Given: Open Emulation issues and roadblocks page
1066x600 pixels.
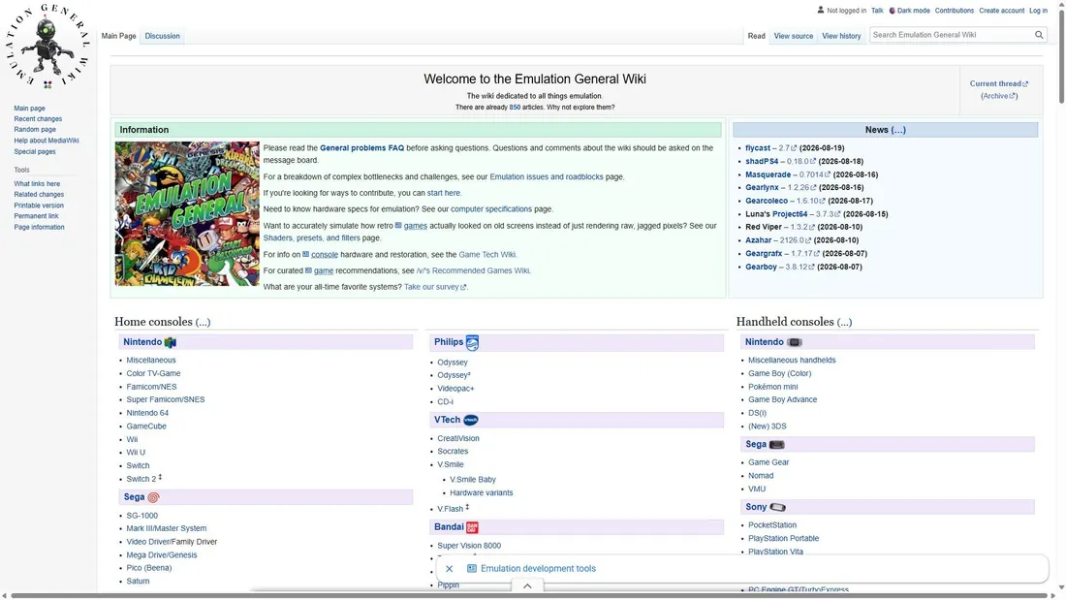Looking at the screenshot, I should 547,176.
